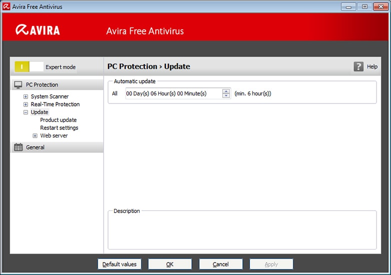391x275 pixels.
Task: Open Product update settings
Action: 59,120
